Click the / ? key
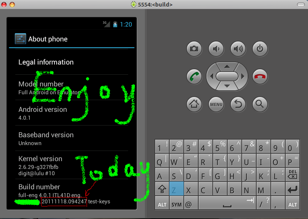 pyautogui.click(x=263, y=203)
